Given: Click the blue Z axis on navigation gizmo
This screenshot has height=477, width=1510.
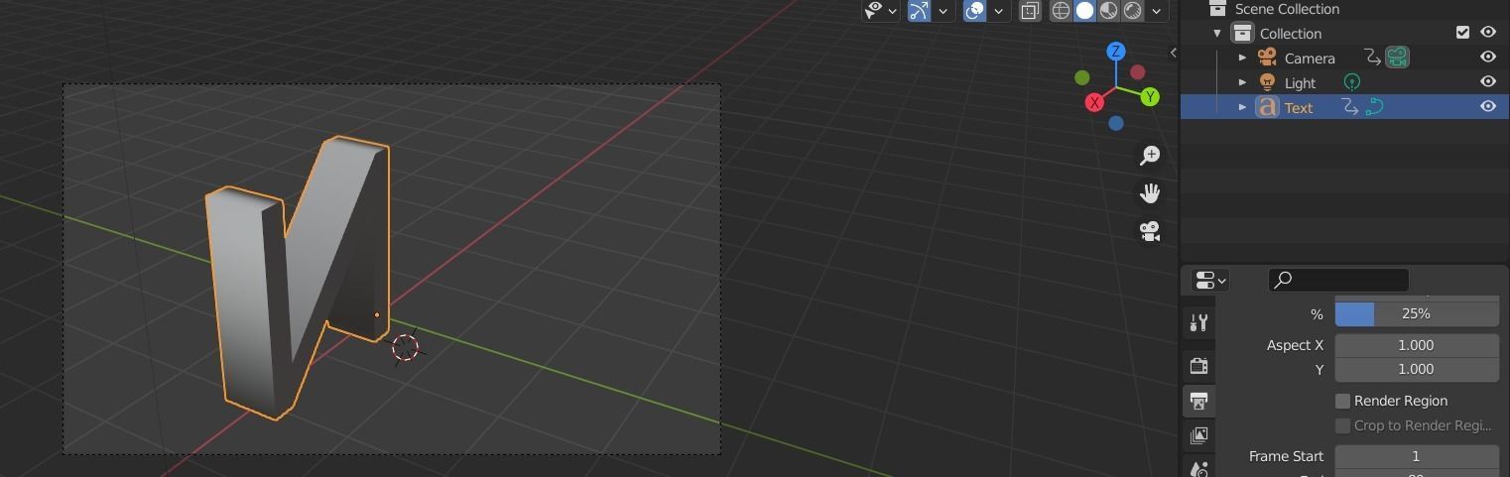Looking at the screenshot, I should pos(1116,52).
